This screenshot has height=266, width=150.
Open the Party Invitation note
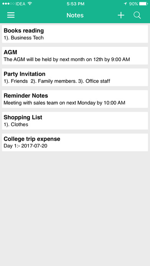[75, 77]
